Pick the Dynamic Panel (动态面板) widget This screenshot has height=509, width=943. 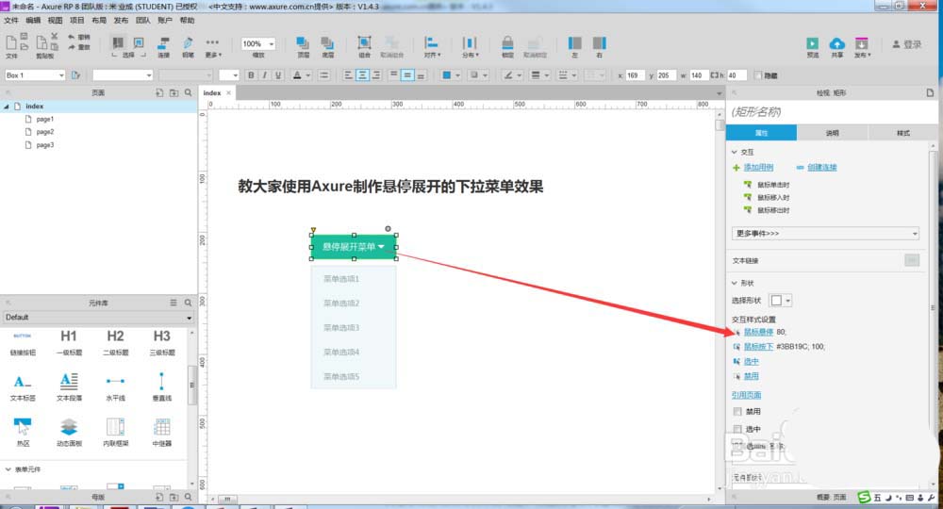pos(69,427)
